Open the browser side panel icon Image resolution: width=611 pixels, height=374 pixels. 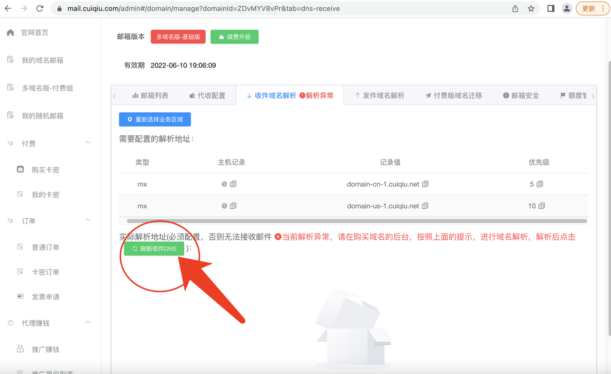click(x=550, y=9)
